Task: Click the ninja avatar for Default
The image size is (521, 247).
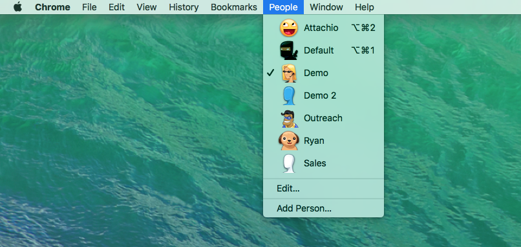Action: 288,50
